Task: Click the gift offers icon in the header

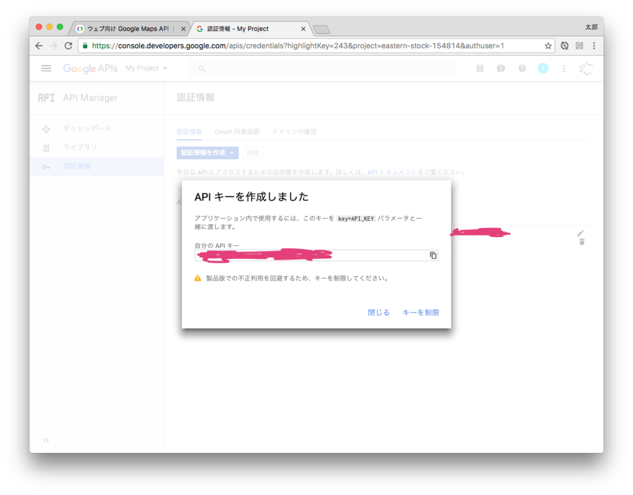Action: (480, 69)
